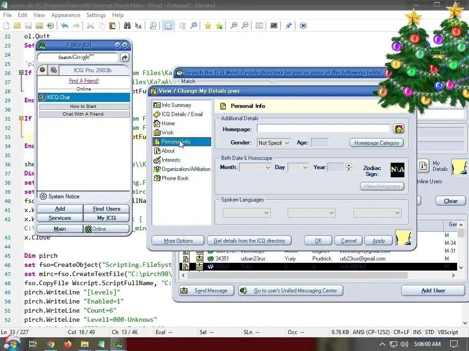Click the file history clock icon
Screen dimensions: 469x351
(x=50, y=26)
